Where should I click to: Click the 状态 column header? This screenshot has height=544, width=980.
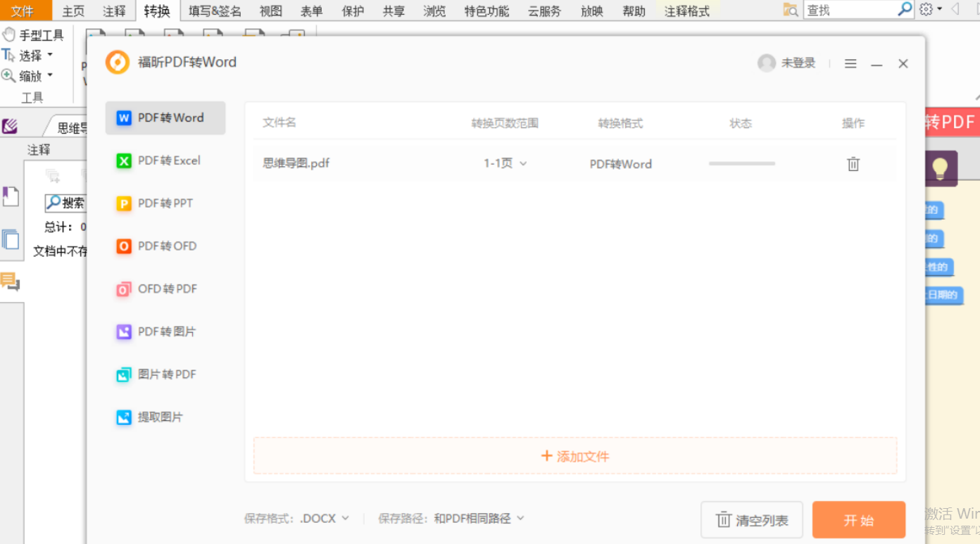tap(741, 123)
